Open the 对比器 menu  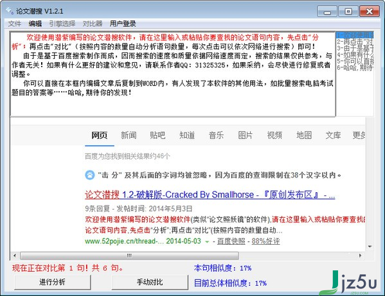93,24
